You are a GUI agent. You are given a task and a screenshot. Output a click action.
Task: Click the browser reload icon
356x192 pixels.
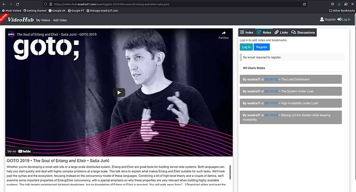[x=18, y=4]
